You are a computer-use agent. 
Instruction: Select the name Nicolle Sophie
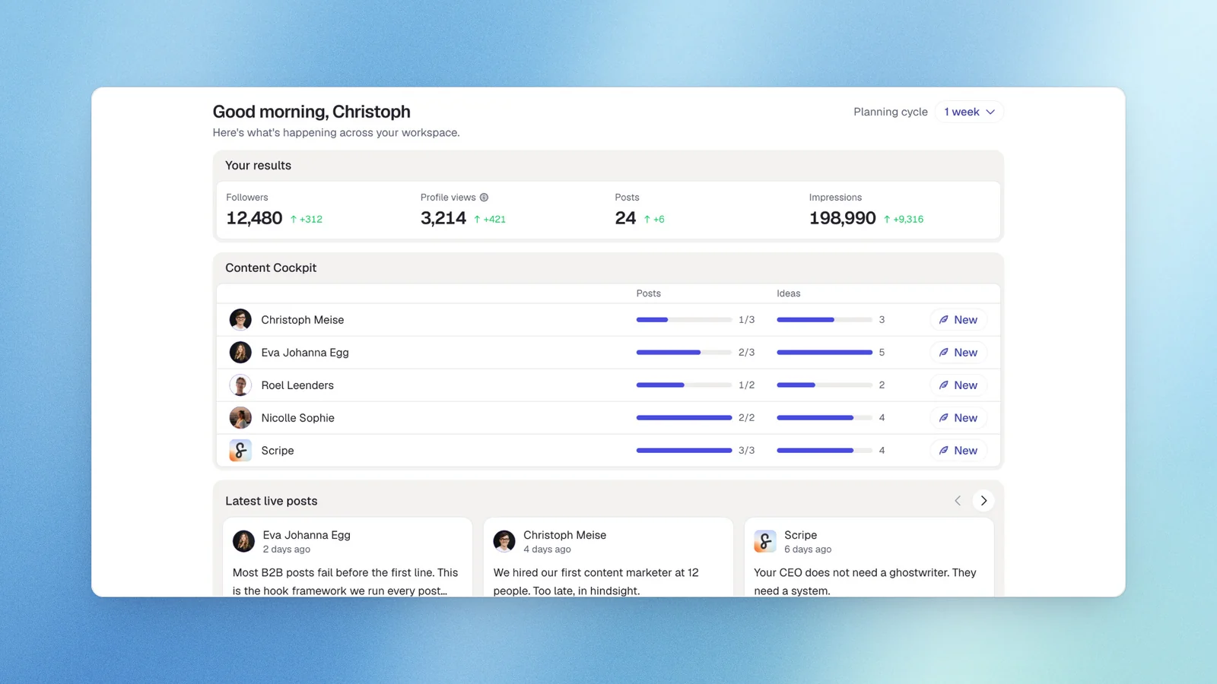298,418
